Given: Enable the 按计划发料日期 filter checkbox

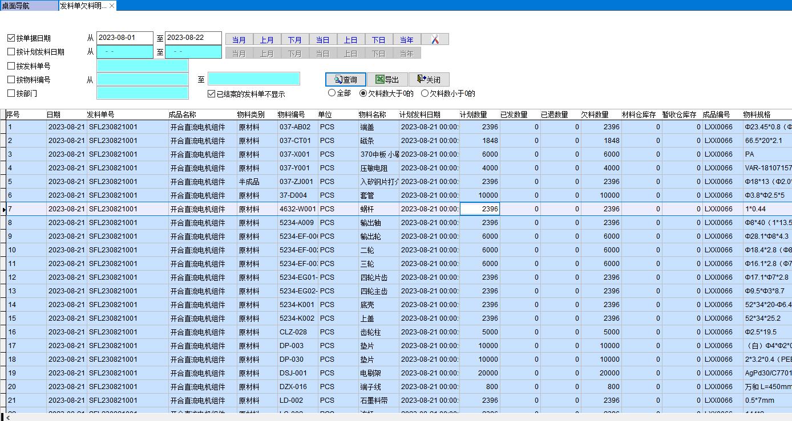Looking at the screenshot, I should [x=11, y=52].
